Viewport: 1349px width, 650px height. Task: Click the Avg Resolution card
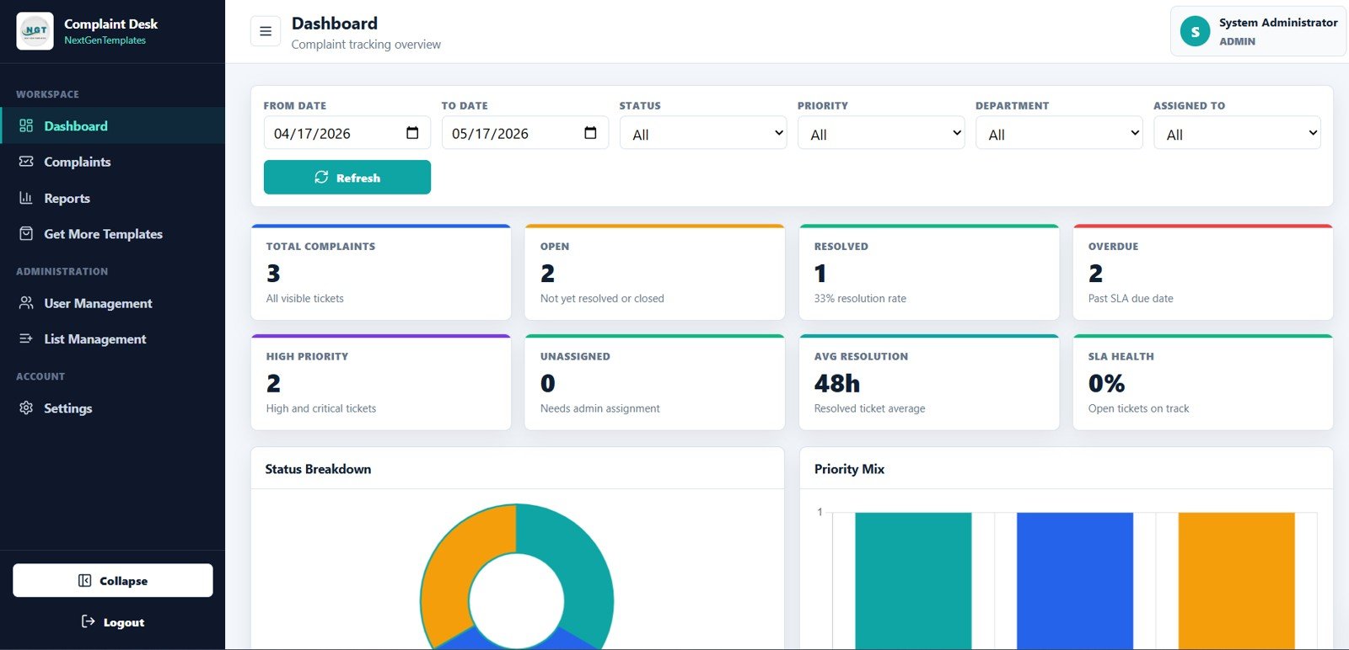[929, 382]
